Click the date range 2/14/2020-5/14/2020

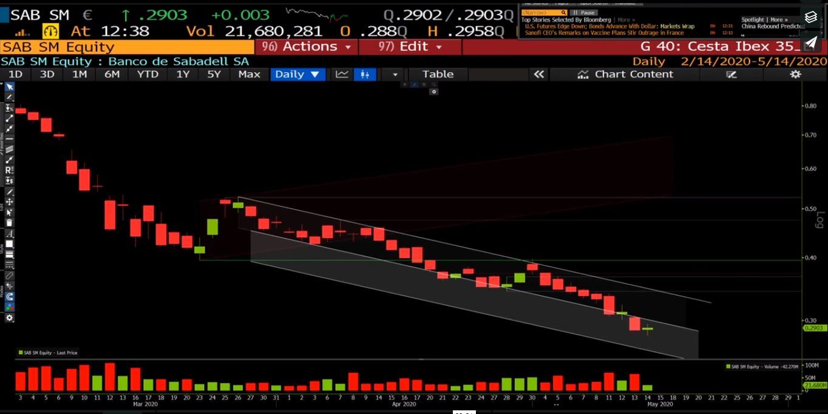coord(754,61)
